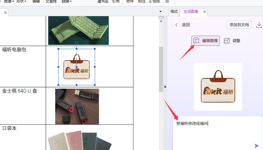
Task: Close the 生成图像 panel tab
Action: tap(205, 12)
